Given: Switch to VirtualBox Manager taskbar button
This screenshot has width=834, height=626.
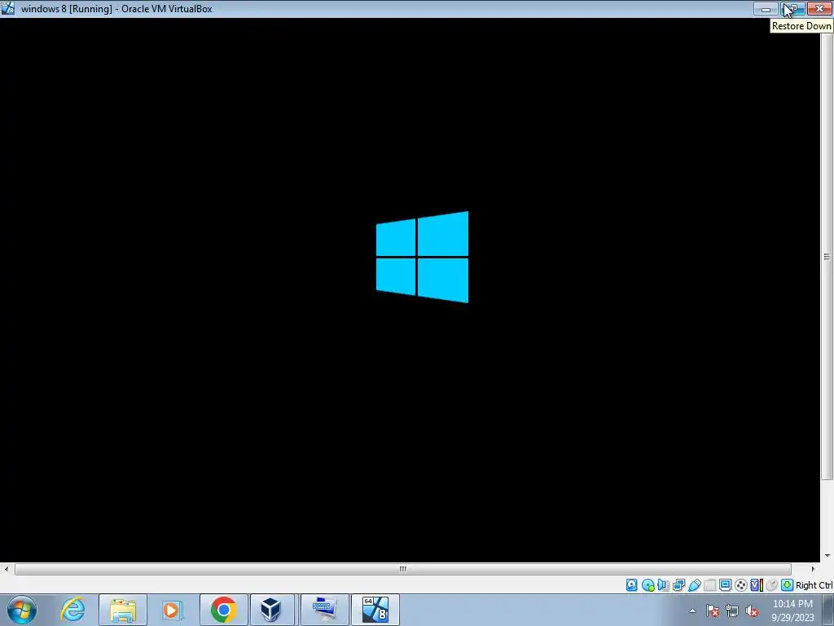Looking at the screenshot, I should click(271, 610).
